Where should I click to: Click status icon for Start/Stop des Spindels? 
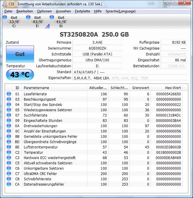click(9, 104)
